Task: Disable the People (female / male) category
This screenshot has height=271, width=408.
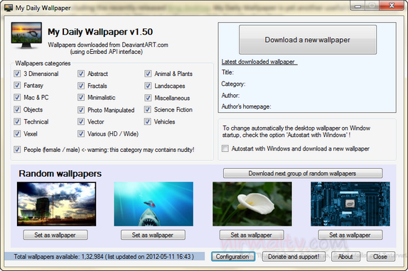Action: point(17,150)
